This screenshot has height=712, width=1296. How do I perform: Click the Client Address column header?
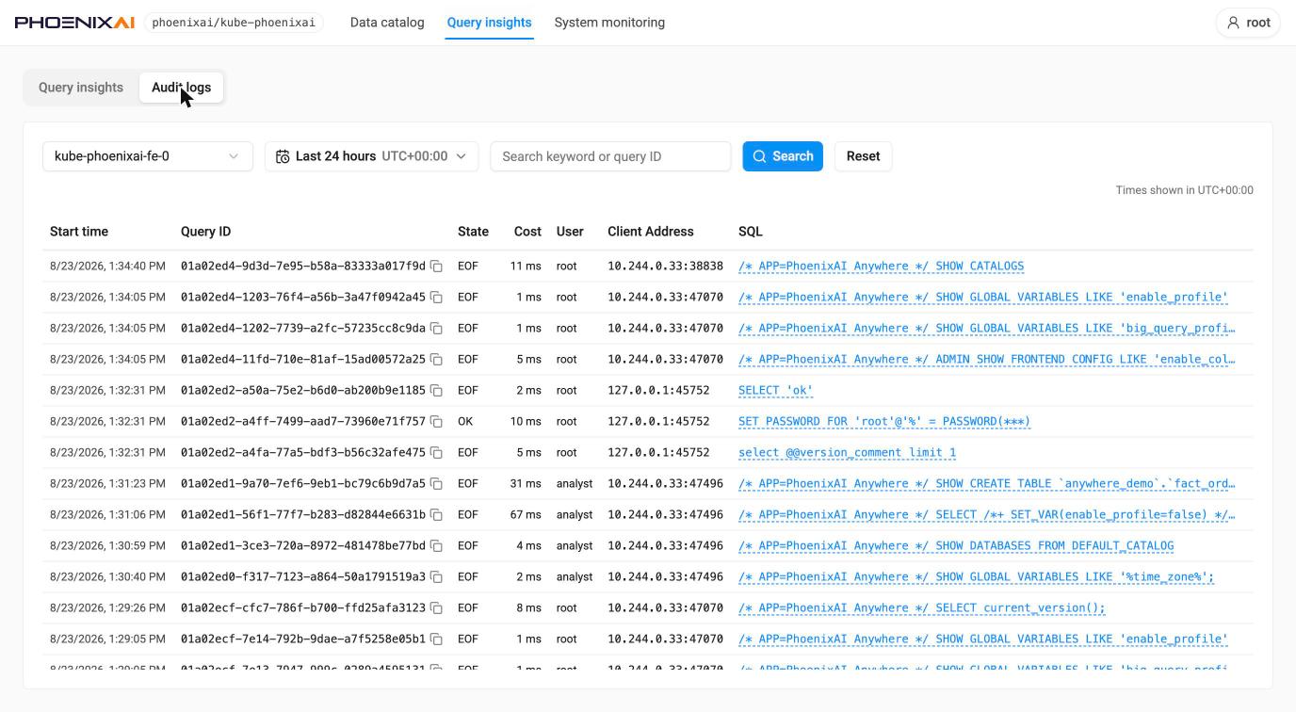coord(651,232)
